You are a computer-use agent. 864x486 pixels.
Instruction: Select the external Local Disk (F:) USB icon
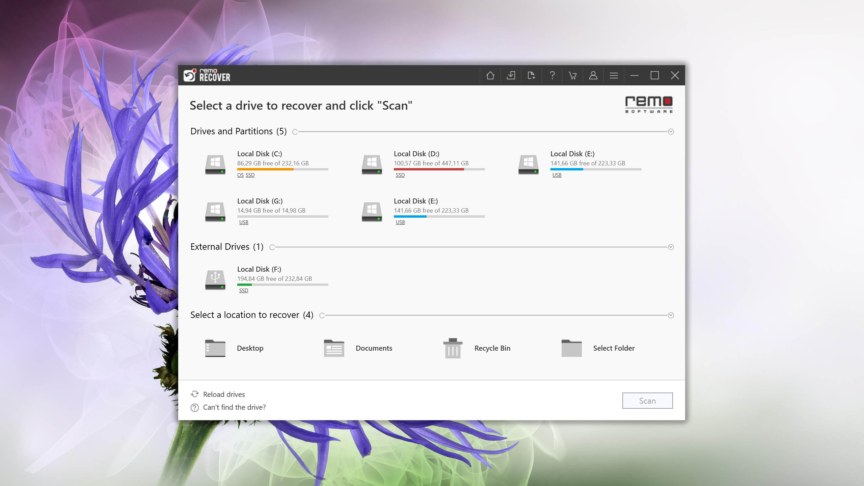pyautogui.click(x=215, y=280)
